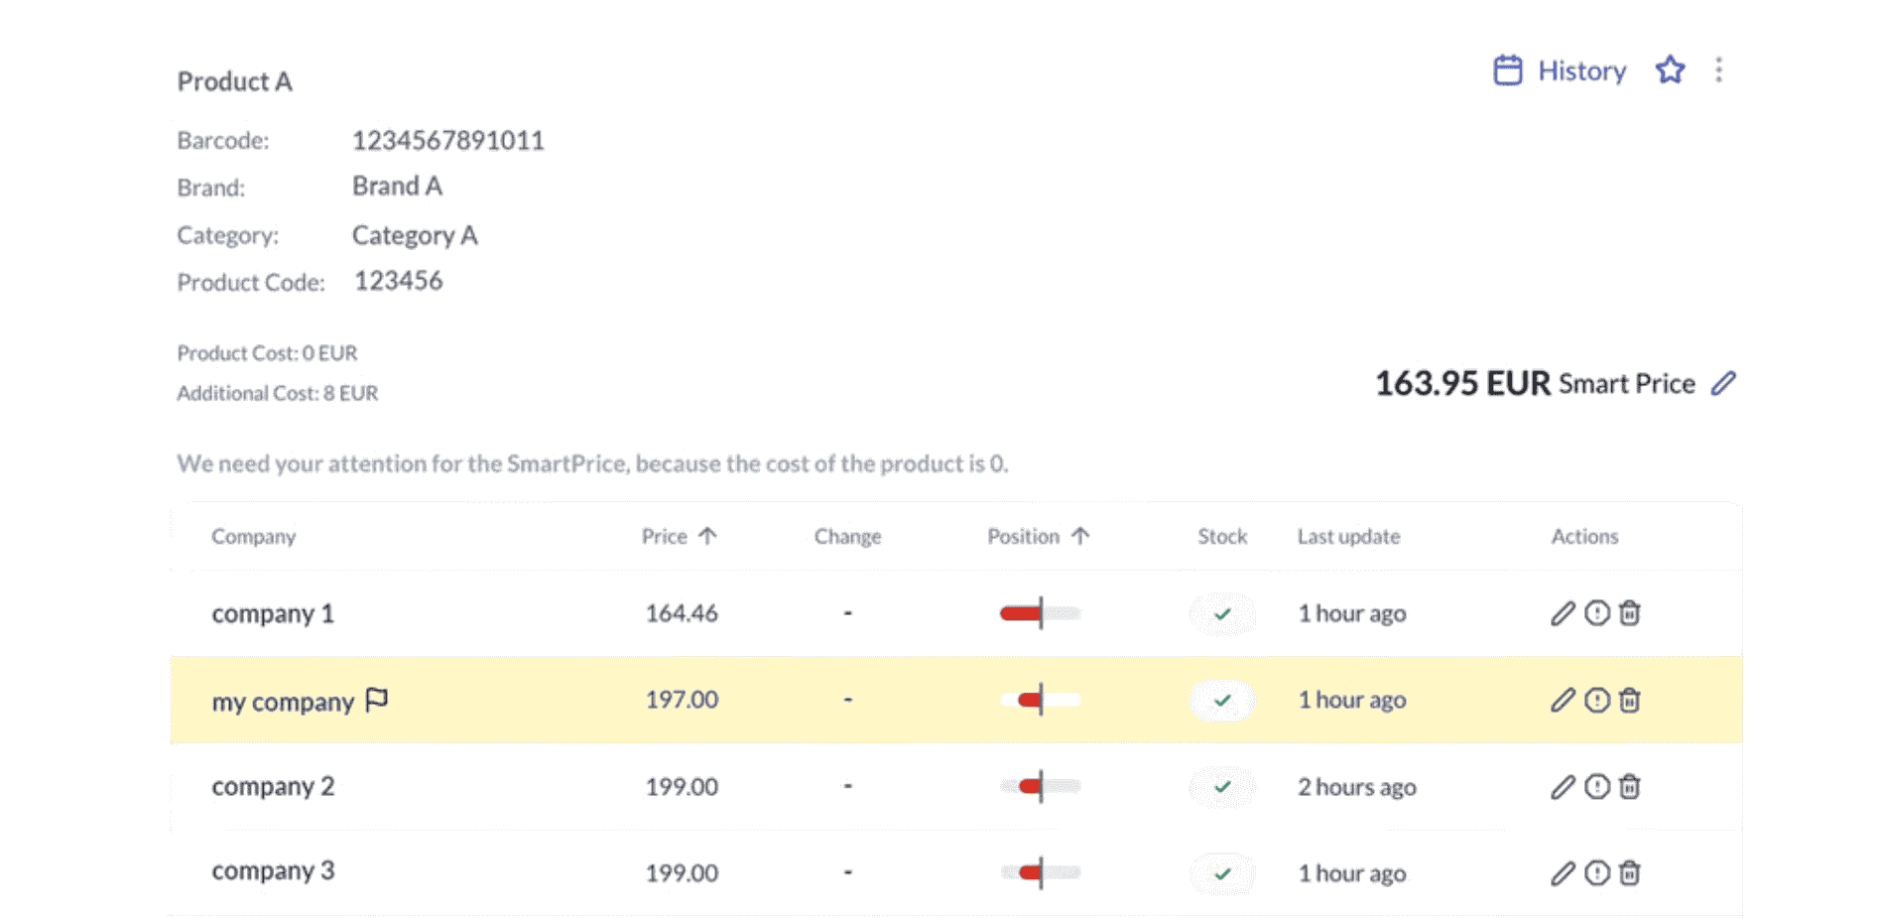Edit my company's price entry
Viewport: 1879px width, 919px height.
[x=1562, y=700]
